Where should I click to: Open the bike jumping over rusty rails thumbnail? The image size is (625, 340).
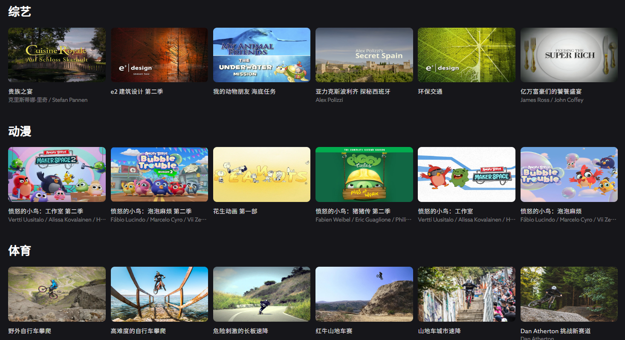[159, 294]
